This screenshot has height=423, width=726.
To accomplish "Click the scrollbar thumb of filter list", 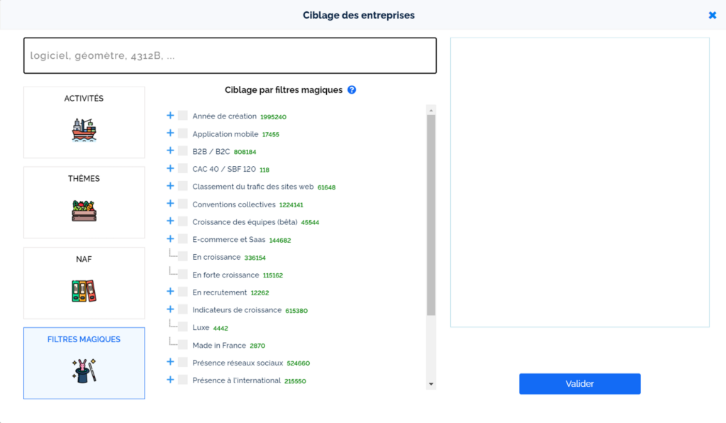I will coord(431,213).
